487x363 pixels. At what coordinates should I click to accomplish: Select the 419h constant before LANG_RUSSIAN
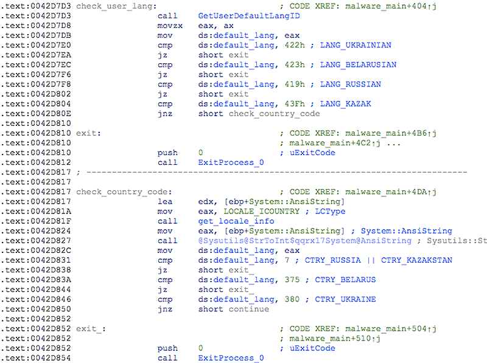coord(295,85)
